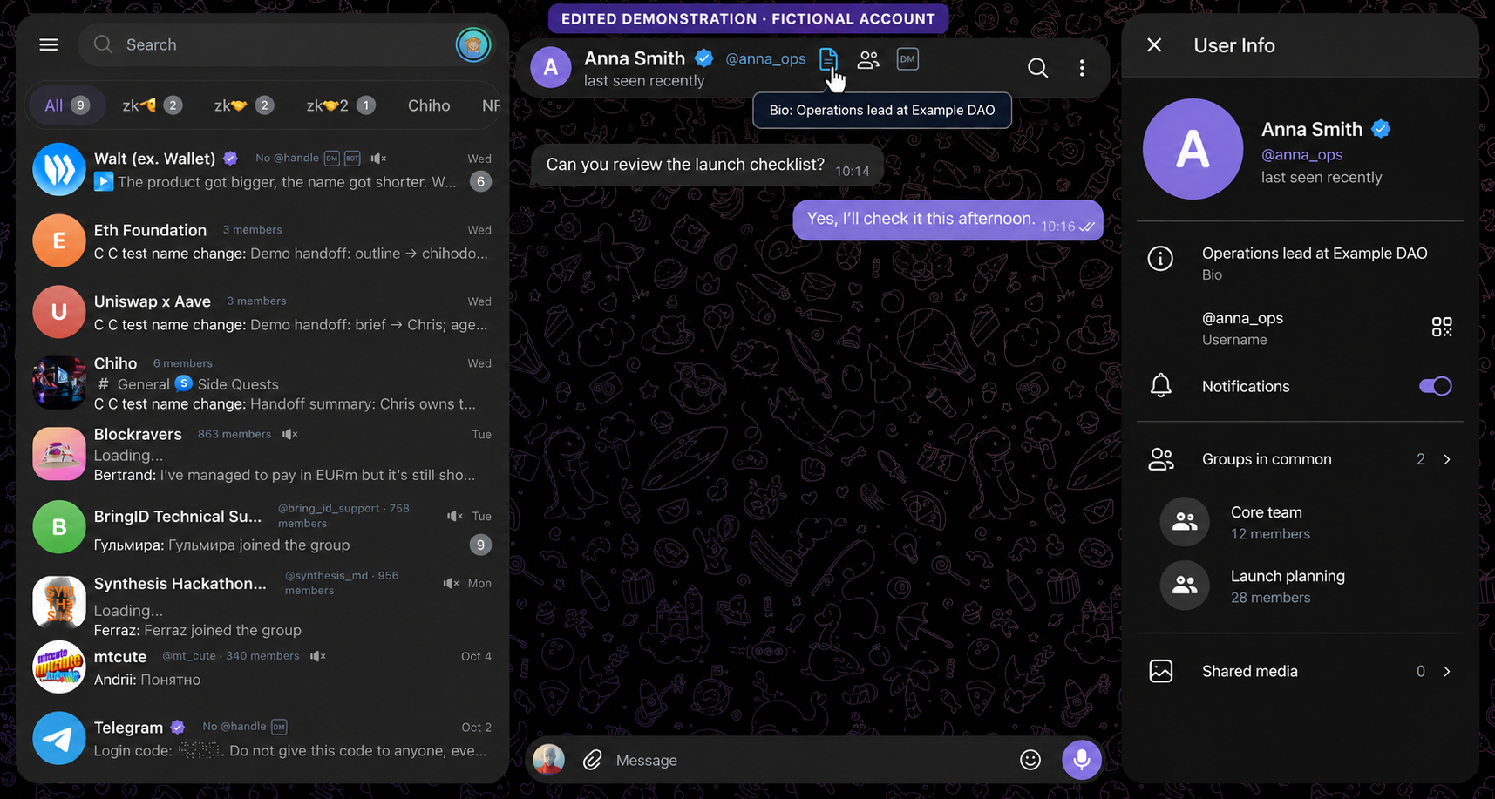Click the Chiho chat's Side Quests topic

227,384
